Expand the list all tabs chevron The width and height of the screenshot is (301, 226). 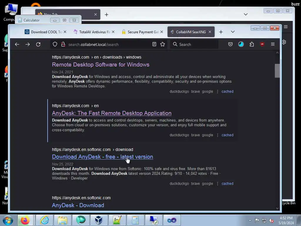tap(233, 32)
